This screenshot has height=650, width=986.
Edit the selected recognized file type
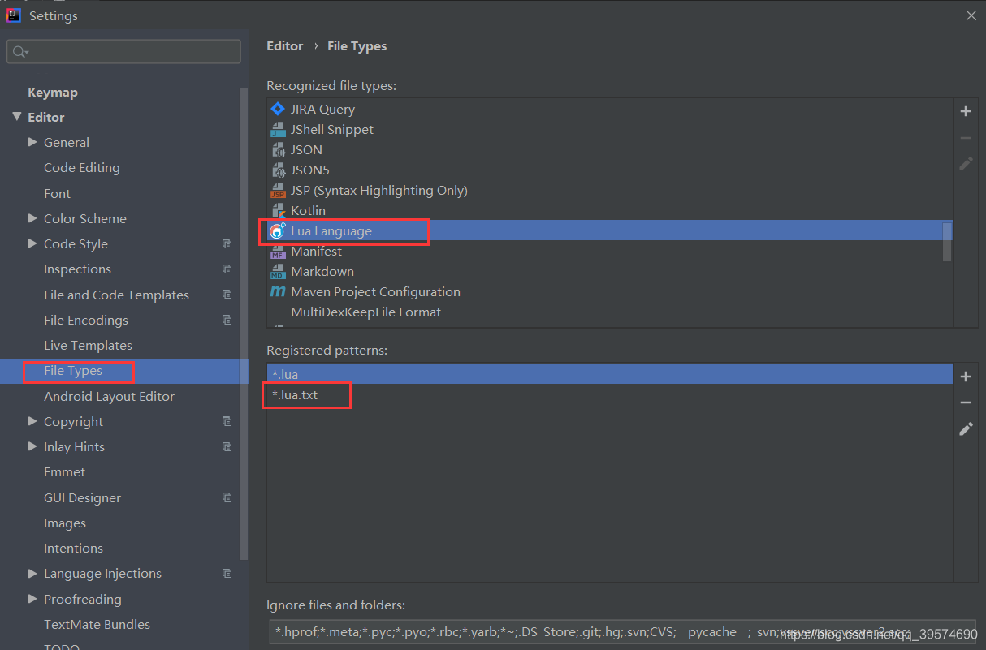tap(966, 164)
